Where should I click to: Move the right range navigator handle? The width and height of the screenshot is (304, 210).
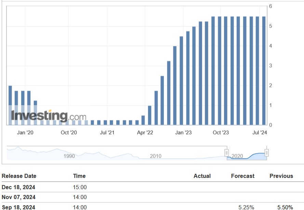tap(267, 153)
